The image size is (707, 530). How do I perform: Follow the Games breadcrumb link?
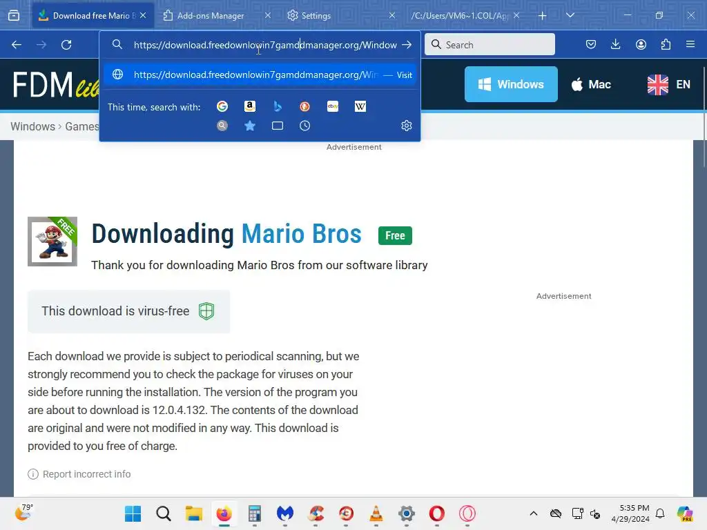(x=81, y=127)
